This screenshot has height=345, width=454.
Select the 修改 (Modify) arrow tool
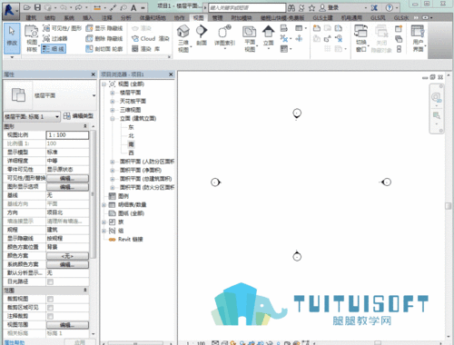(12, 38)
